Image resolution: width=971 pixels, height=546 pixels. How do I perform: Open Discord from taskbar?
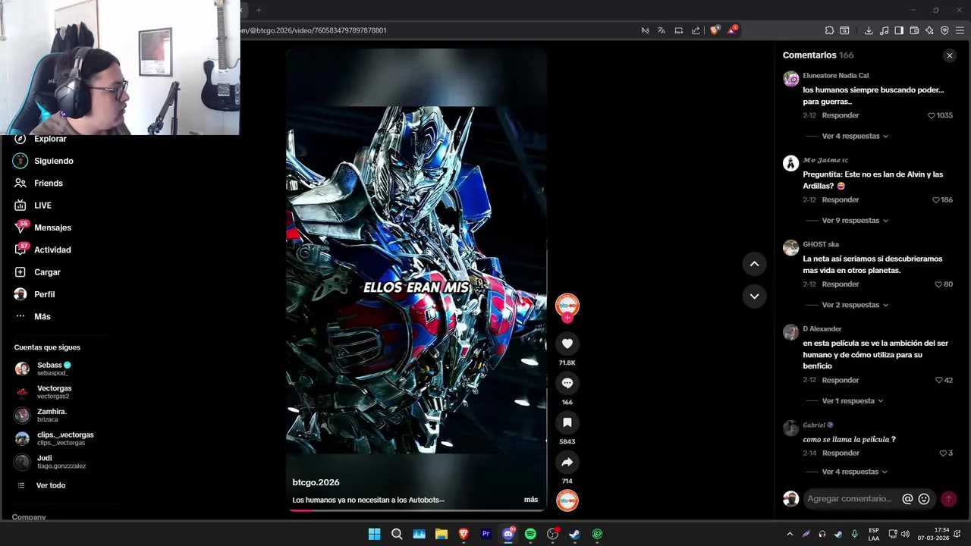(508, 534)
